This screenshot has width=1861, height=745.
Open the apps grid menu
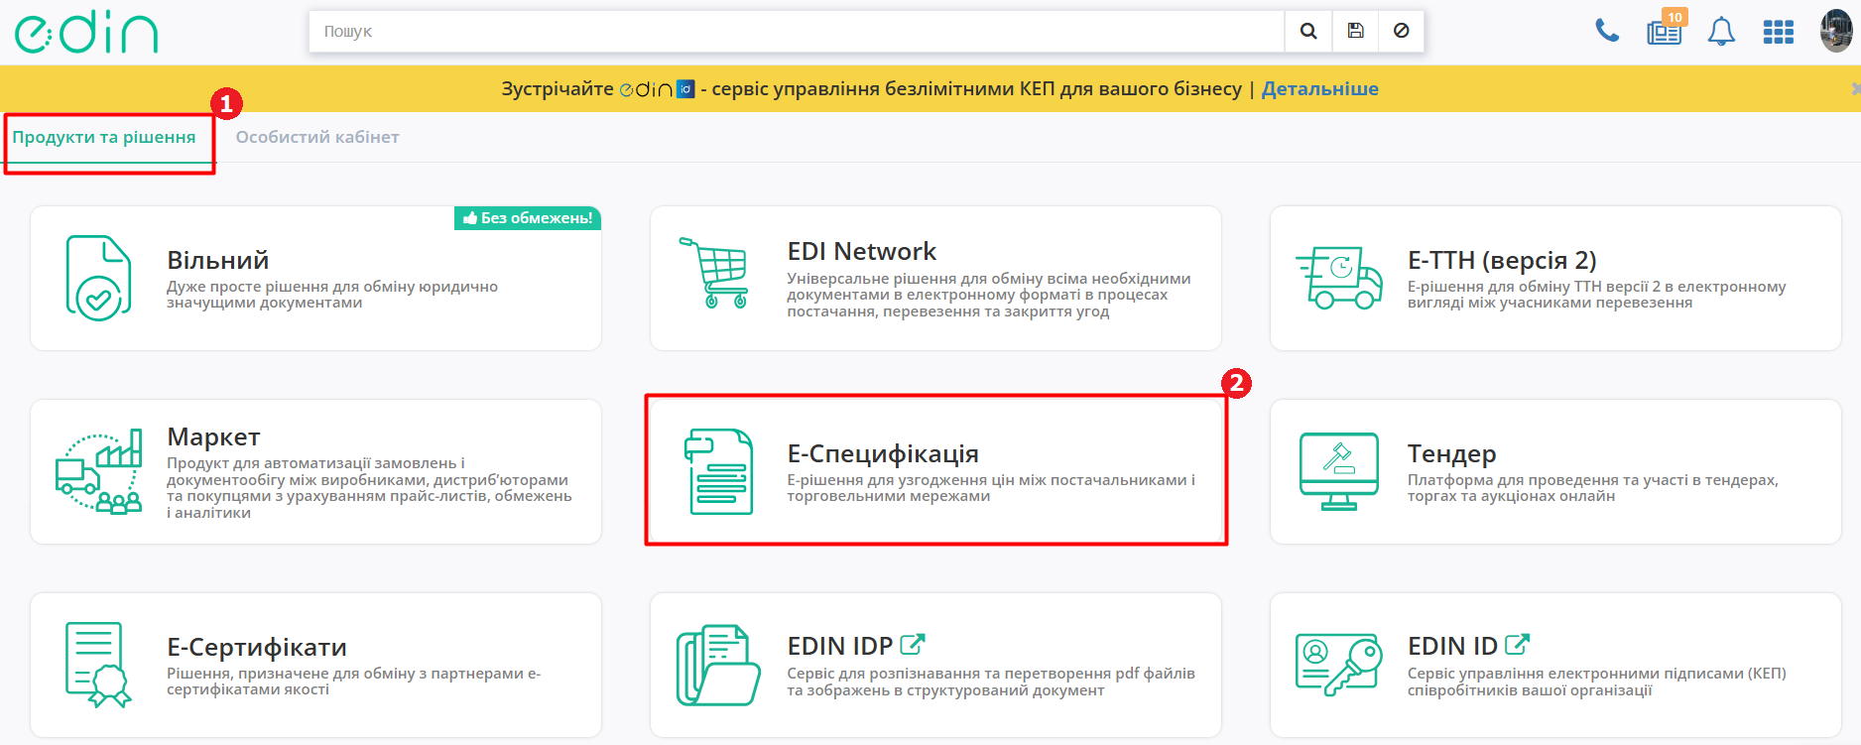point(1778,32)
